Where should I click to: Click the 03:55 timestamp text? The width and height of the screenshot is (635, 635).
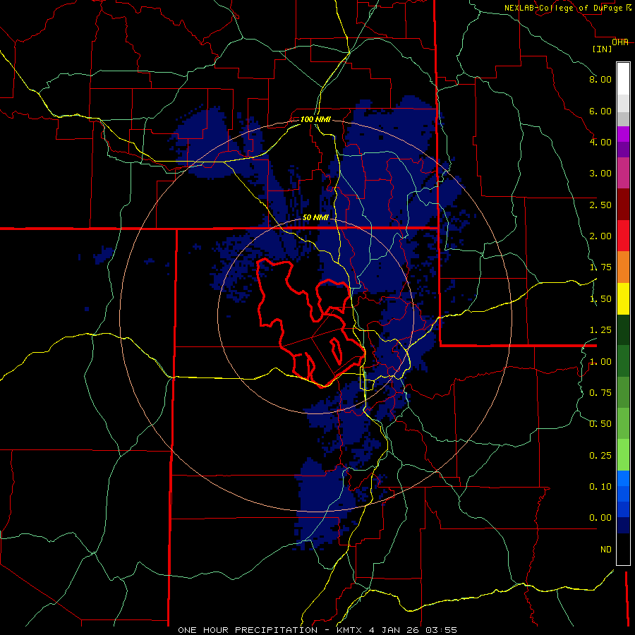click(441, 630)
